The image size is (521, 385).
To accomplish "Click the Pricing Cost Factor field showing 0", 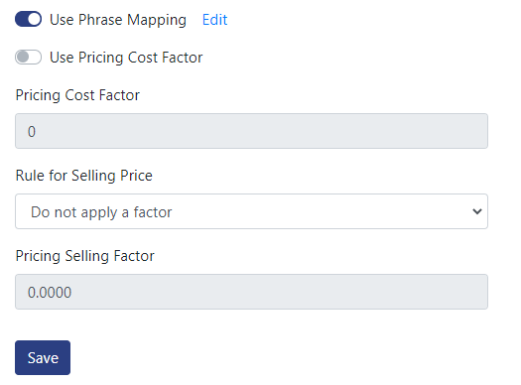I will pos(251,131).
